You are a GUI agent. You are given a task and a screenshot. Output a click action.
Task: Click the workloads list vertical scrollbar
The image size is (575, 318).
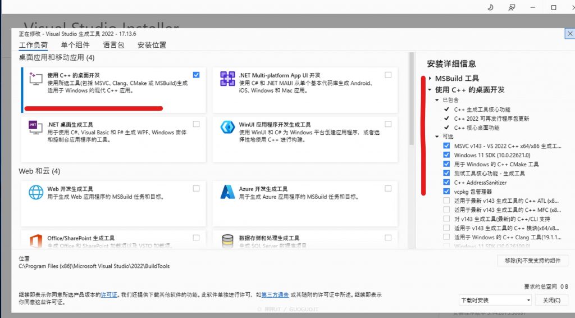pos(412,99)
